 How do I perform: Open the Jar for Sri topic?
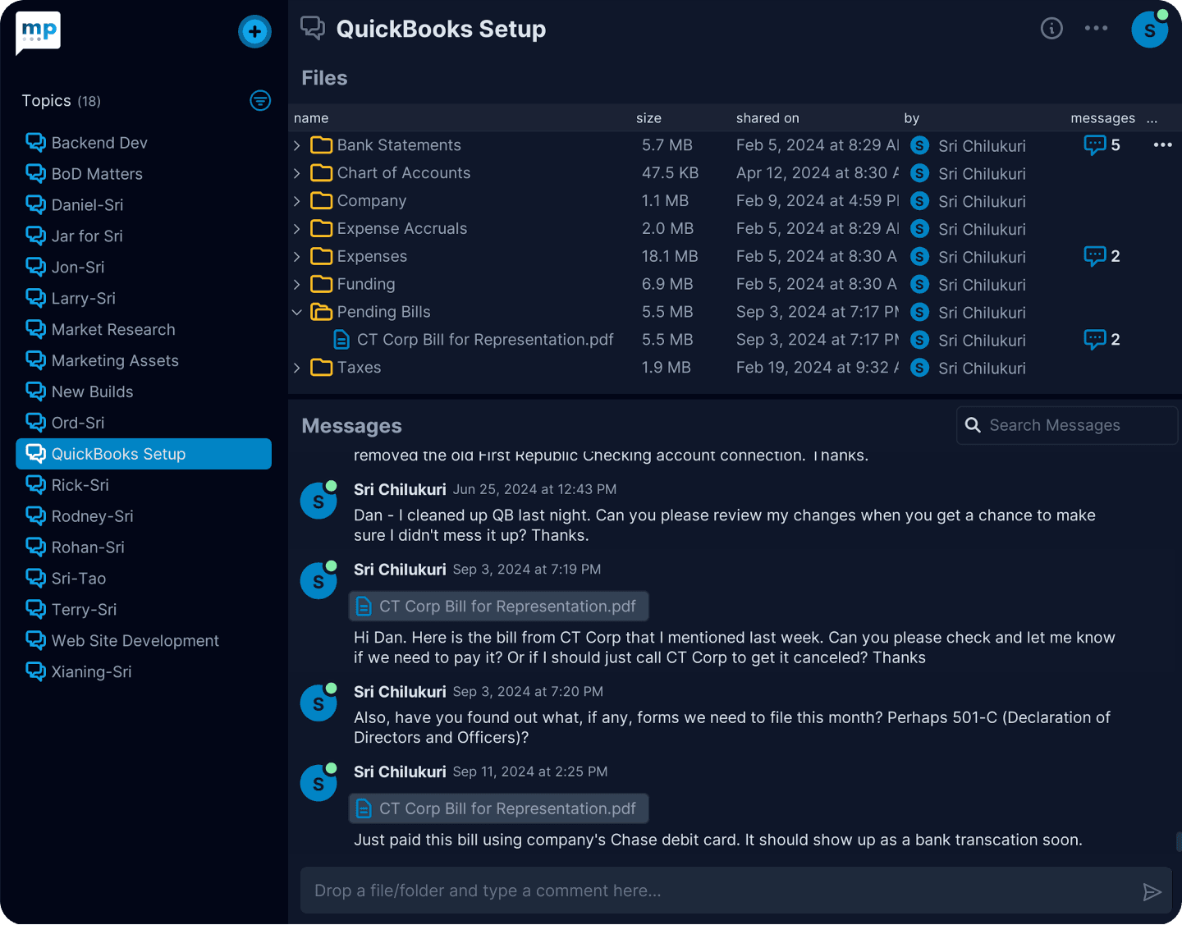pos(144,236)
